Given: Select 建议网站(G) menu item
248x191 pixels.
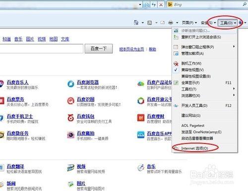Looking at the screenshot, I should (205, 116).
